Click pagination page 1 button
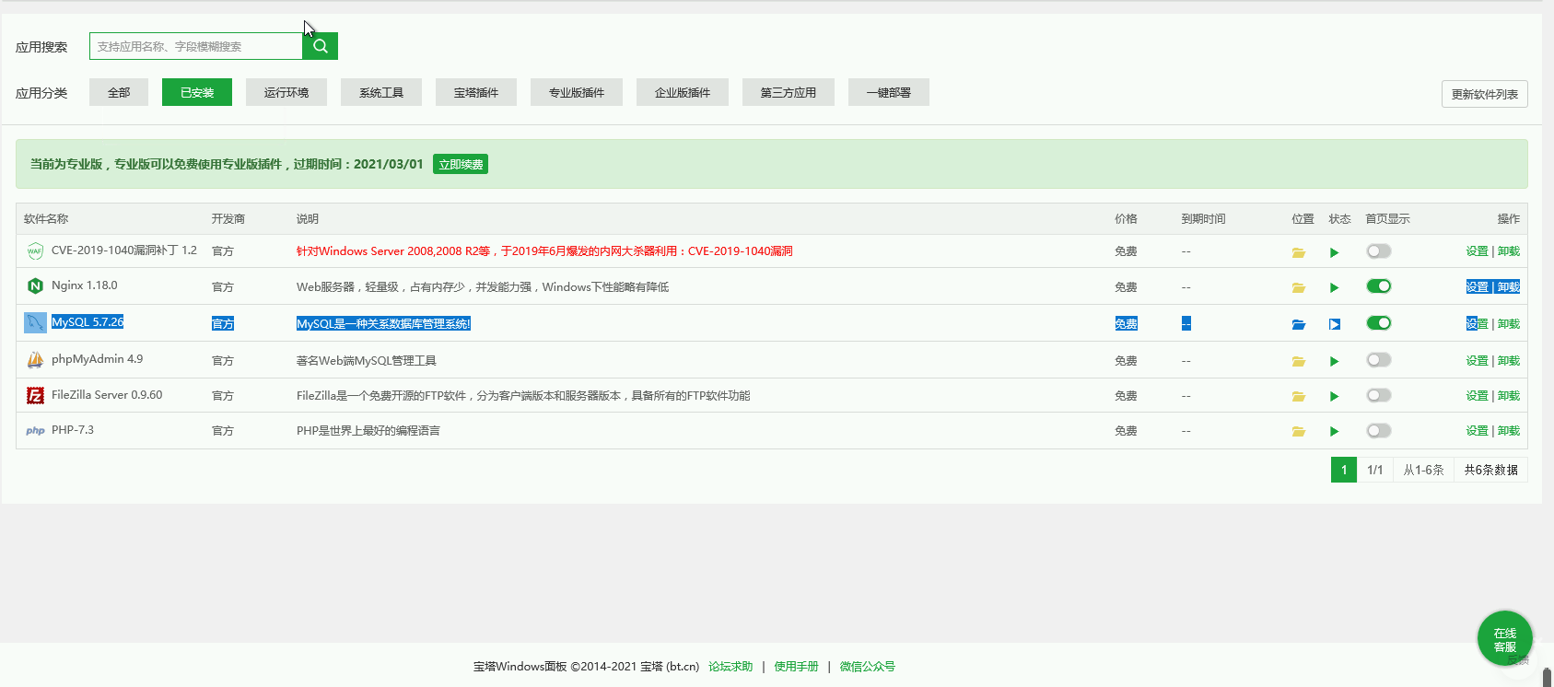Screen dimensions: 1554x687 click(1344, 470)
